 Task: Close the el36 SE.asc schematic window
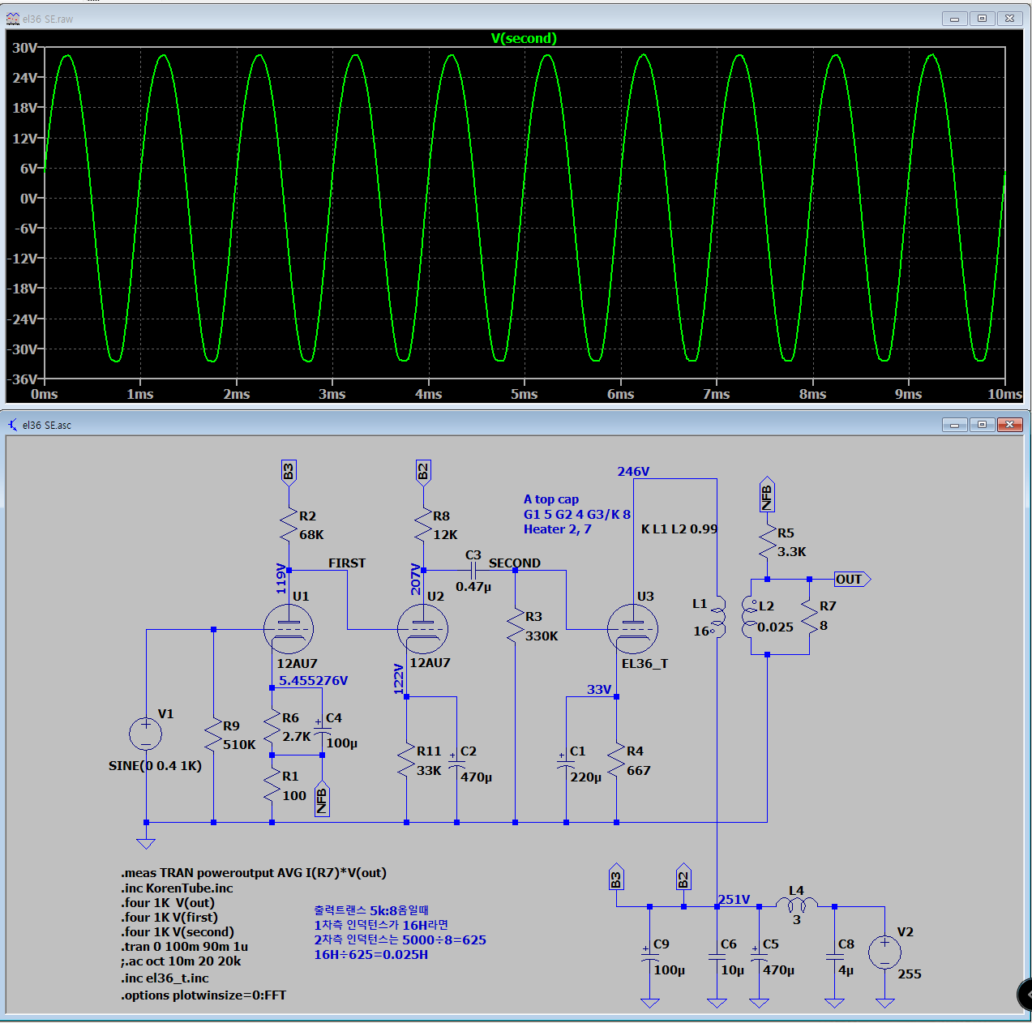coord(1009,424)
